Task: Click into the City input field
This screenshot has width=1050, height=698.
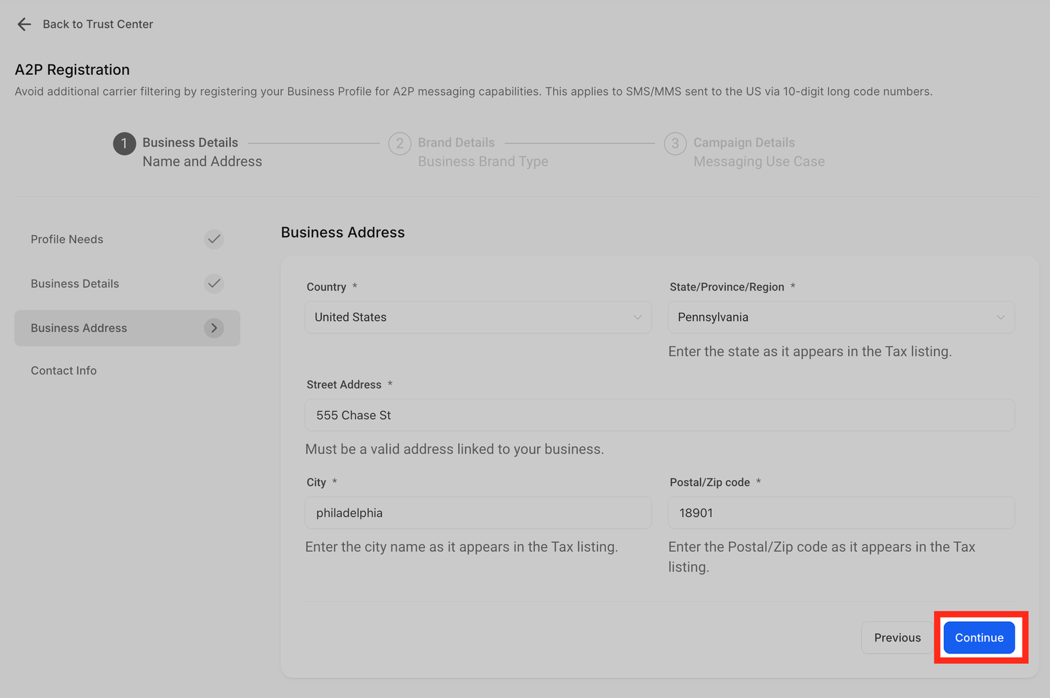Action: (x=478, y=513)
